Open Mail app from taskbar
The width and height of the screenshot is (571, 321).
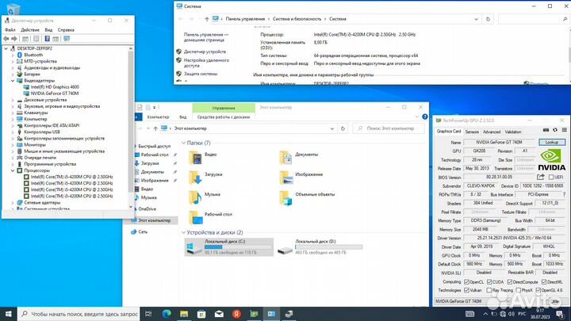tap(219, 314)
